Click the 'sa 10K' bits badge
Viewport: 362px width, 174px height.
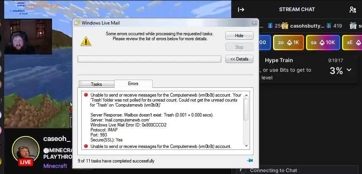pyautogui.click(x=323, y=43)
